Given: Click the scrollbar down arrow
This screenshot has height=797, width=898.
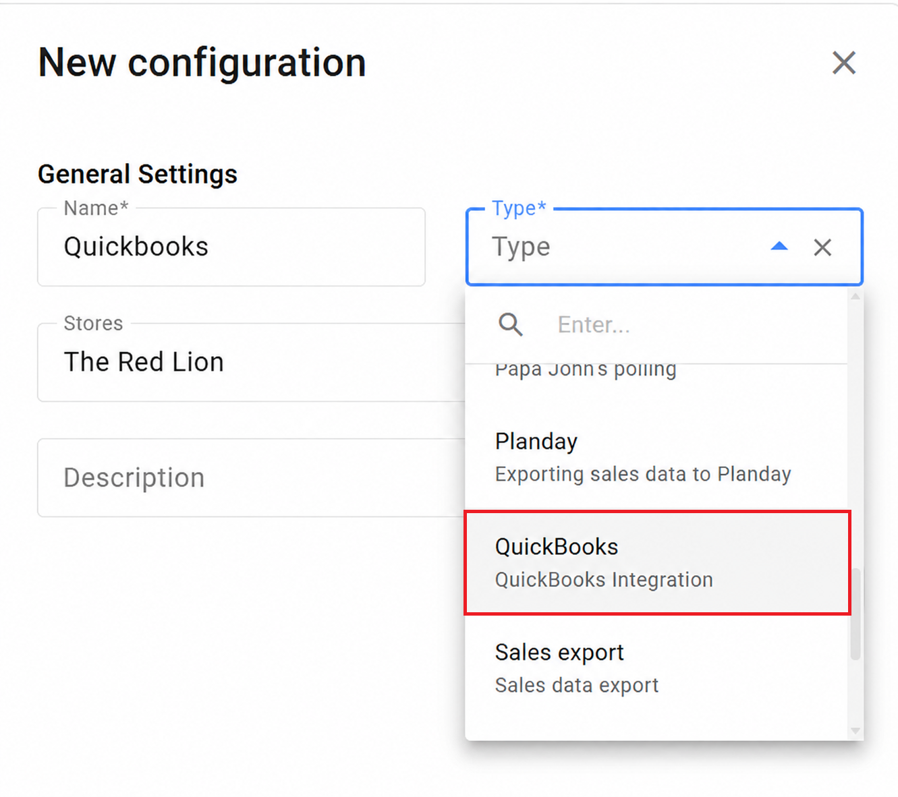Looking at the screenshot, I should click(855, 731).
